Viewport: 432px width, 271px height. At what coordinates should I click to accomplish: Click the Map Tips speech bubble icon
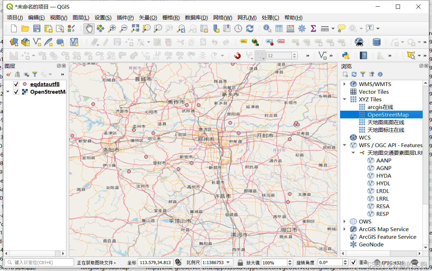click(341, 28)
